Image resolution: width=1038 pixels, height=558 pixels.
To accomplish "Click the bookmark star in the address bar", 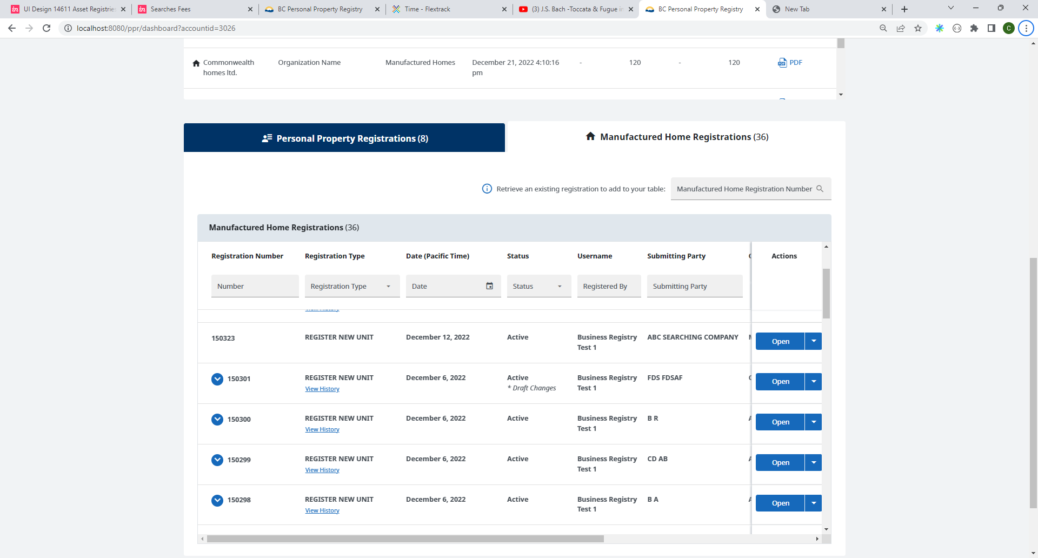I will click(918, 28).
